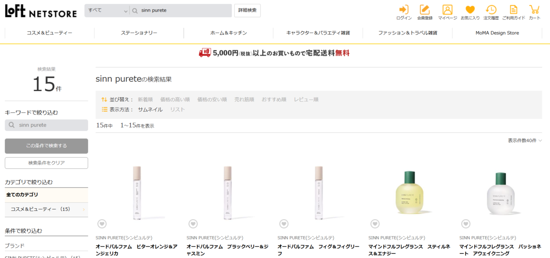Favorite the ブラックベリー&ジャスミン product heart
This screenshot has height=258, width=550.
(x=193, y=224)
